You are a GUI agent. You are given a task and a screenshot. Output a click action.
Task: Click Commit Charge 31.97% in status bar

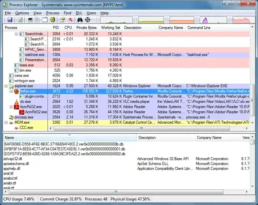[x=61, y=199]
